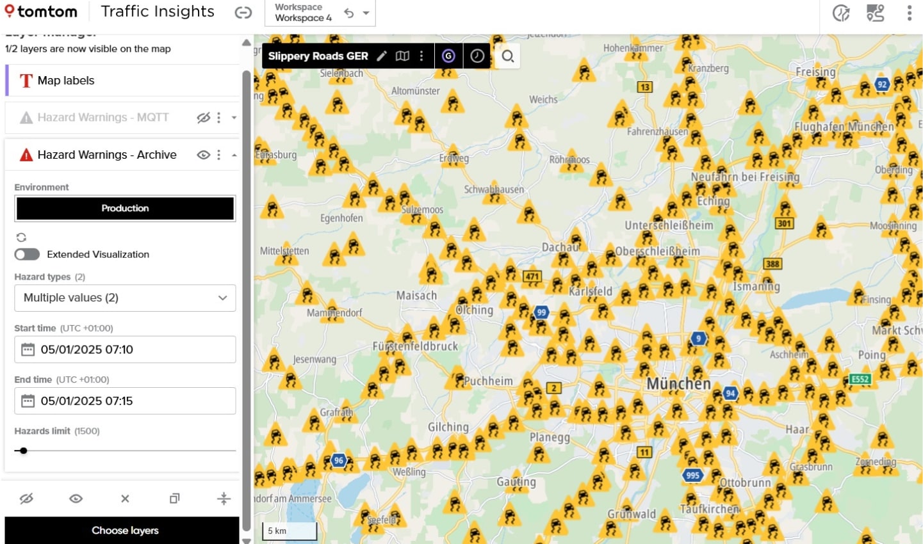The width and height of the screenshot is (923, 544).
Task: Open the map search magnifier
Action: 508,56
